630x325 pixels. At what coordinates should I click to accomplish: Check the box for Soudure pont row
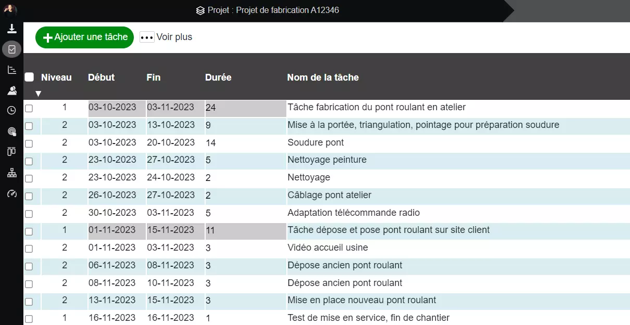pos(29,144)
